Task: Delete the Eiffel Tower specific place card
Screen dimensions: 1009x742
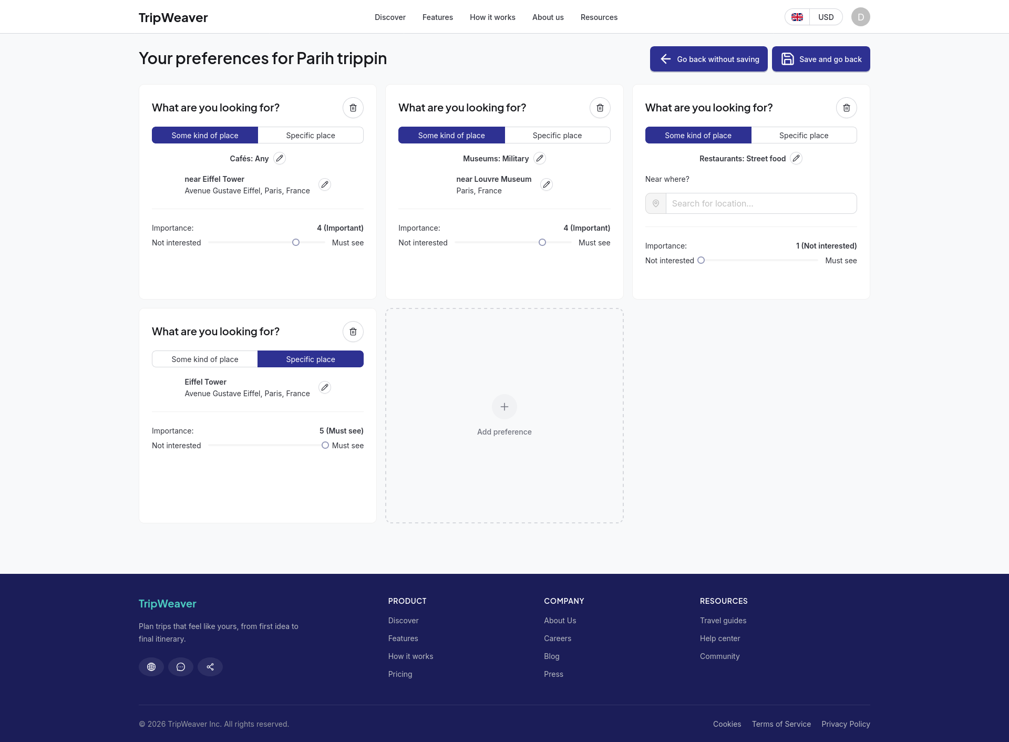Action: (x=353, y=332)
